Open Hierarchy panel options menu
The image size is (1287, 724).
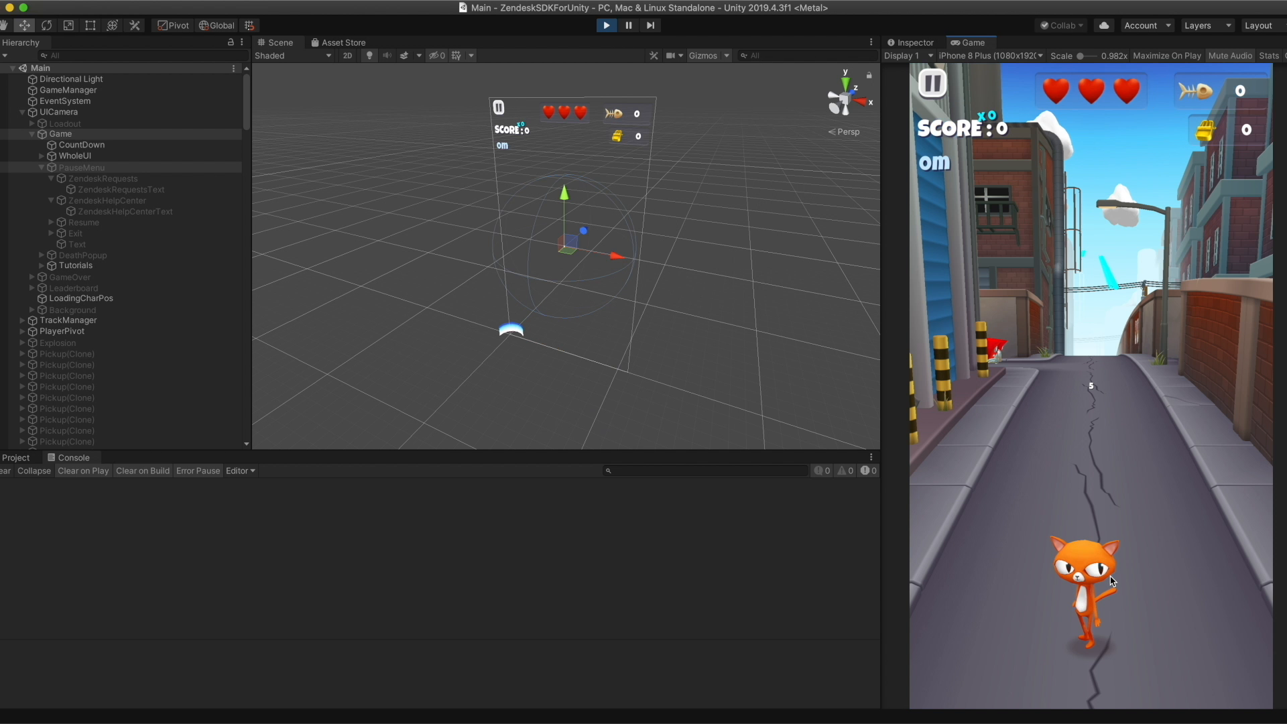click(242, 42)
